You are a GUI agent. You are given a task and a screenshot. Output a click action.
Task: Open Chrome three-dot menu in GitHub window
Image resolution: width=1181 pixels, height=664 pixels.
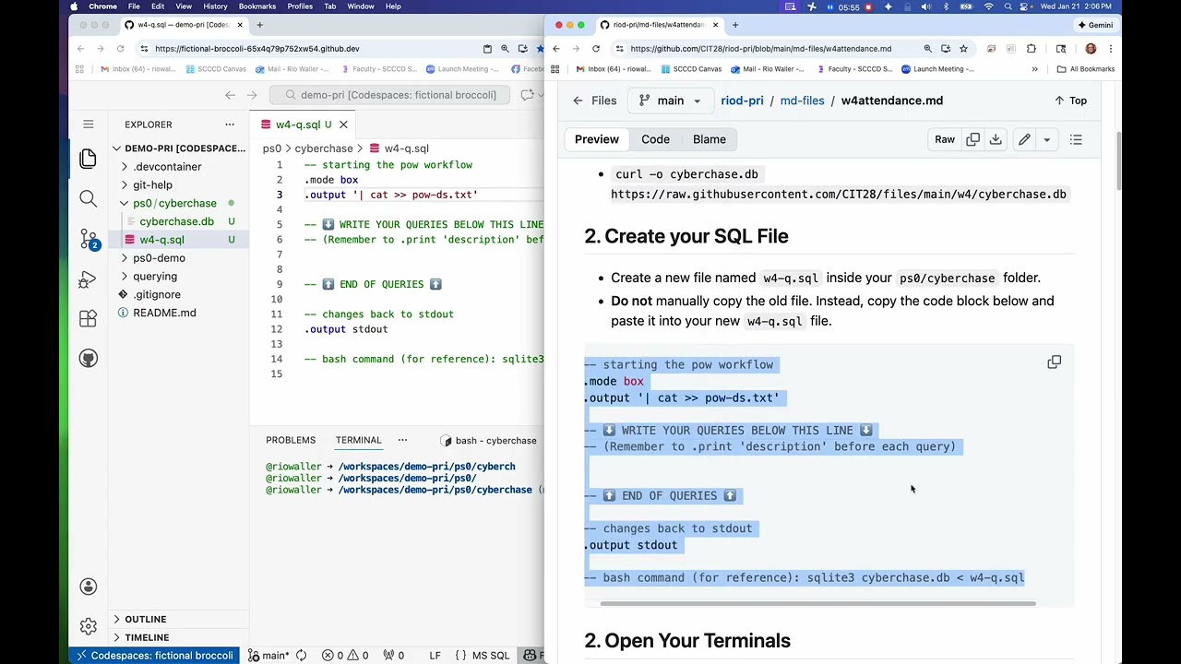click(x=1111, y=48)
